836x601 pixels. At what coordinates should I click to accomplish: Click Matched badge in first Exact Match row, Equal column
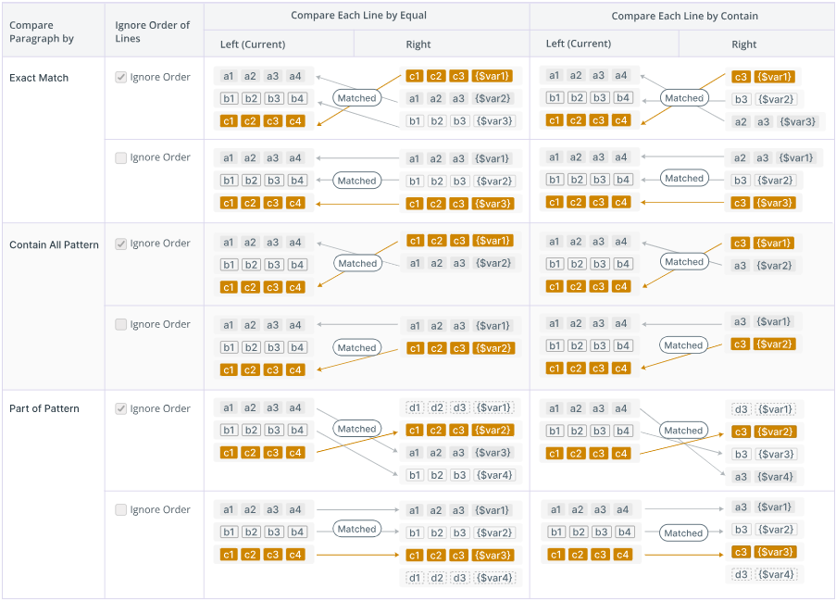pos(357,98)
